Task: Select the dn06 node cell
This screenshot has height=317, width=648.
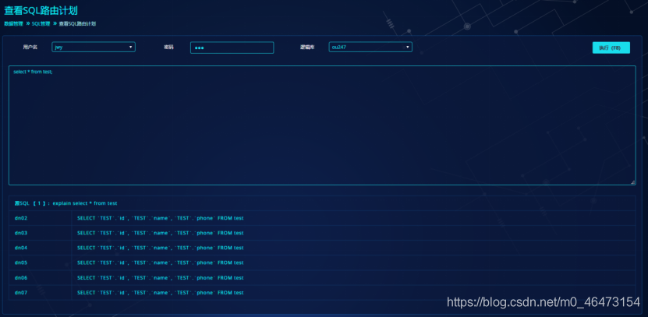Action: (40, 278)
